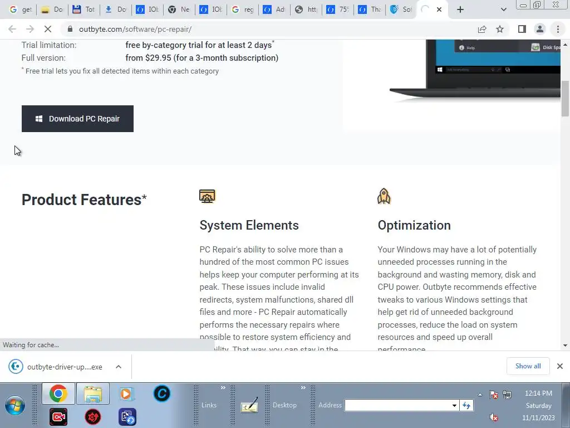Click the address bar URL
This screenshot has width=570, height=428.
point(135,29)
